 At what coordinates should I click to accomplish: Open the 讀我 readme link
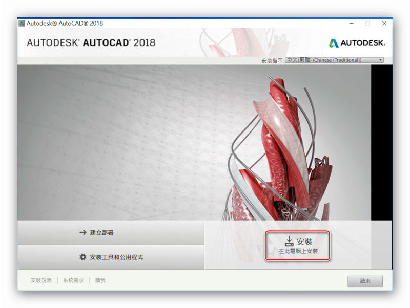tap(100, 280)
